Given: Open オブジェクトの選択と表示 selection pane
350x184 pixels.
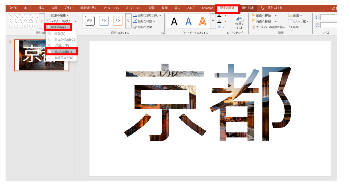Looking at the screenshot, I should 268,27.
